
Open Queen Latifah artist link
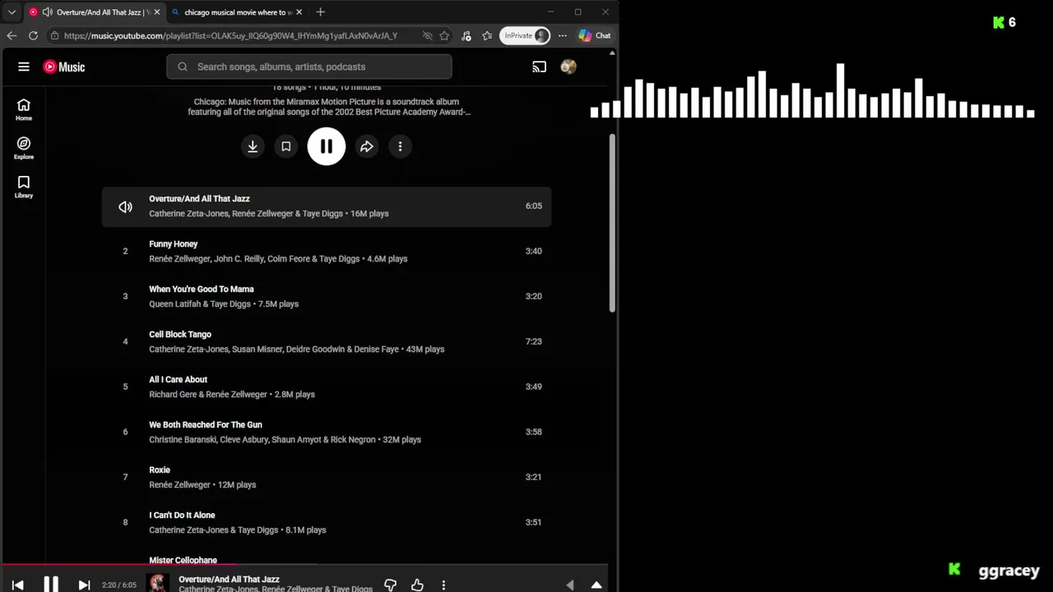tap(174, 304)
